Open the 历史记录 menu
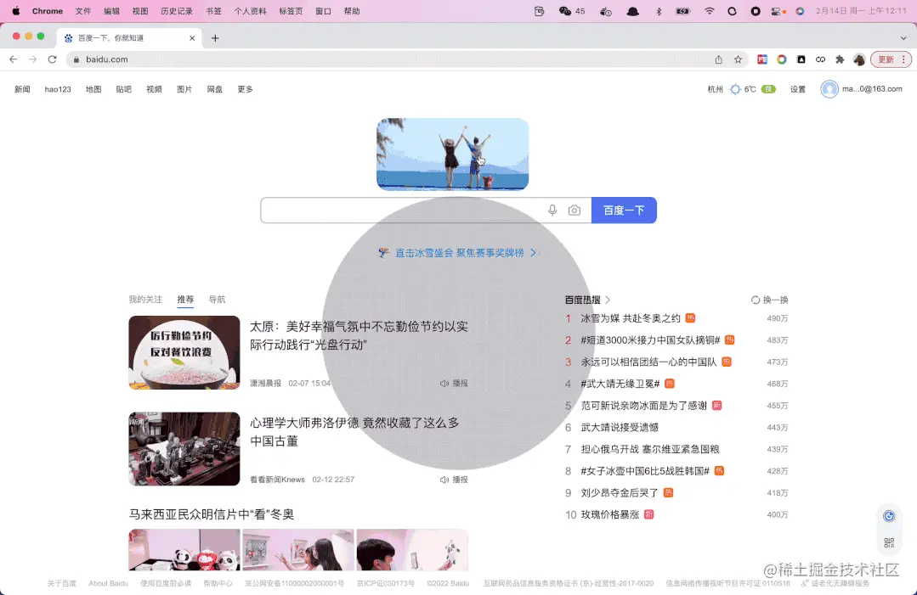This screenshot has width=917, height=595. pos(177,11)
